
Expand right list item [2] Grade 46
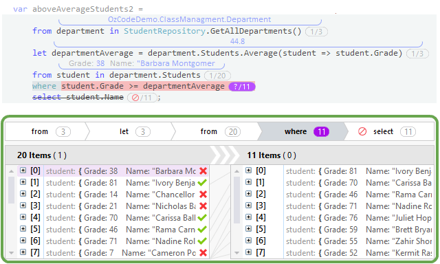pos(249,194)
